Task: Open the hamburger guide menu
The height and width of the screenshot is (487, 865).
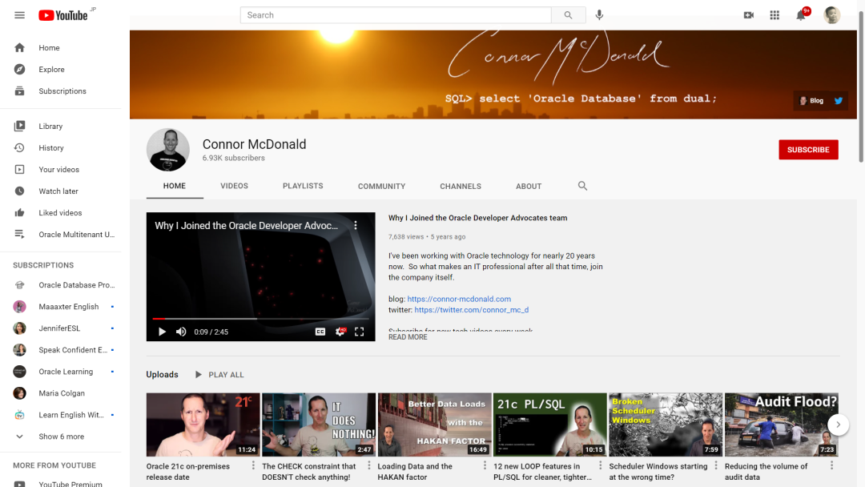Action: 19,15
